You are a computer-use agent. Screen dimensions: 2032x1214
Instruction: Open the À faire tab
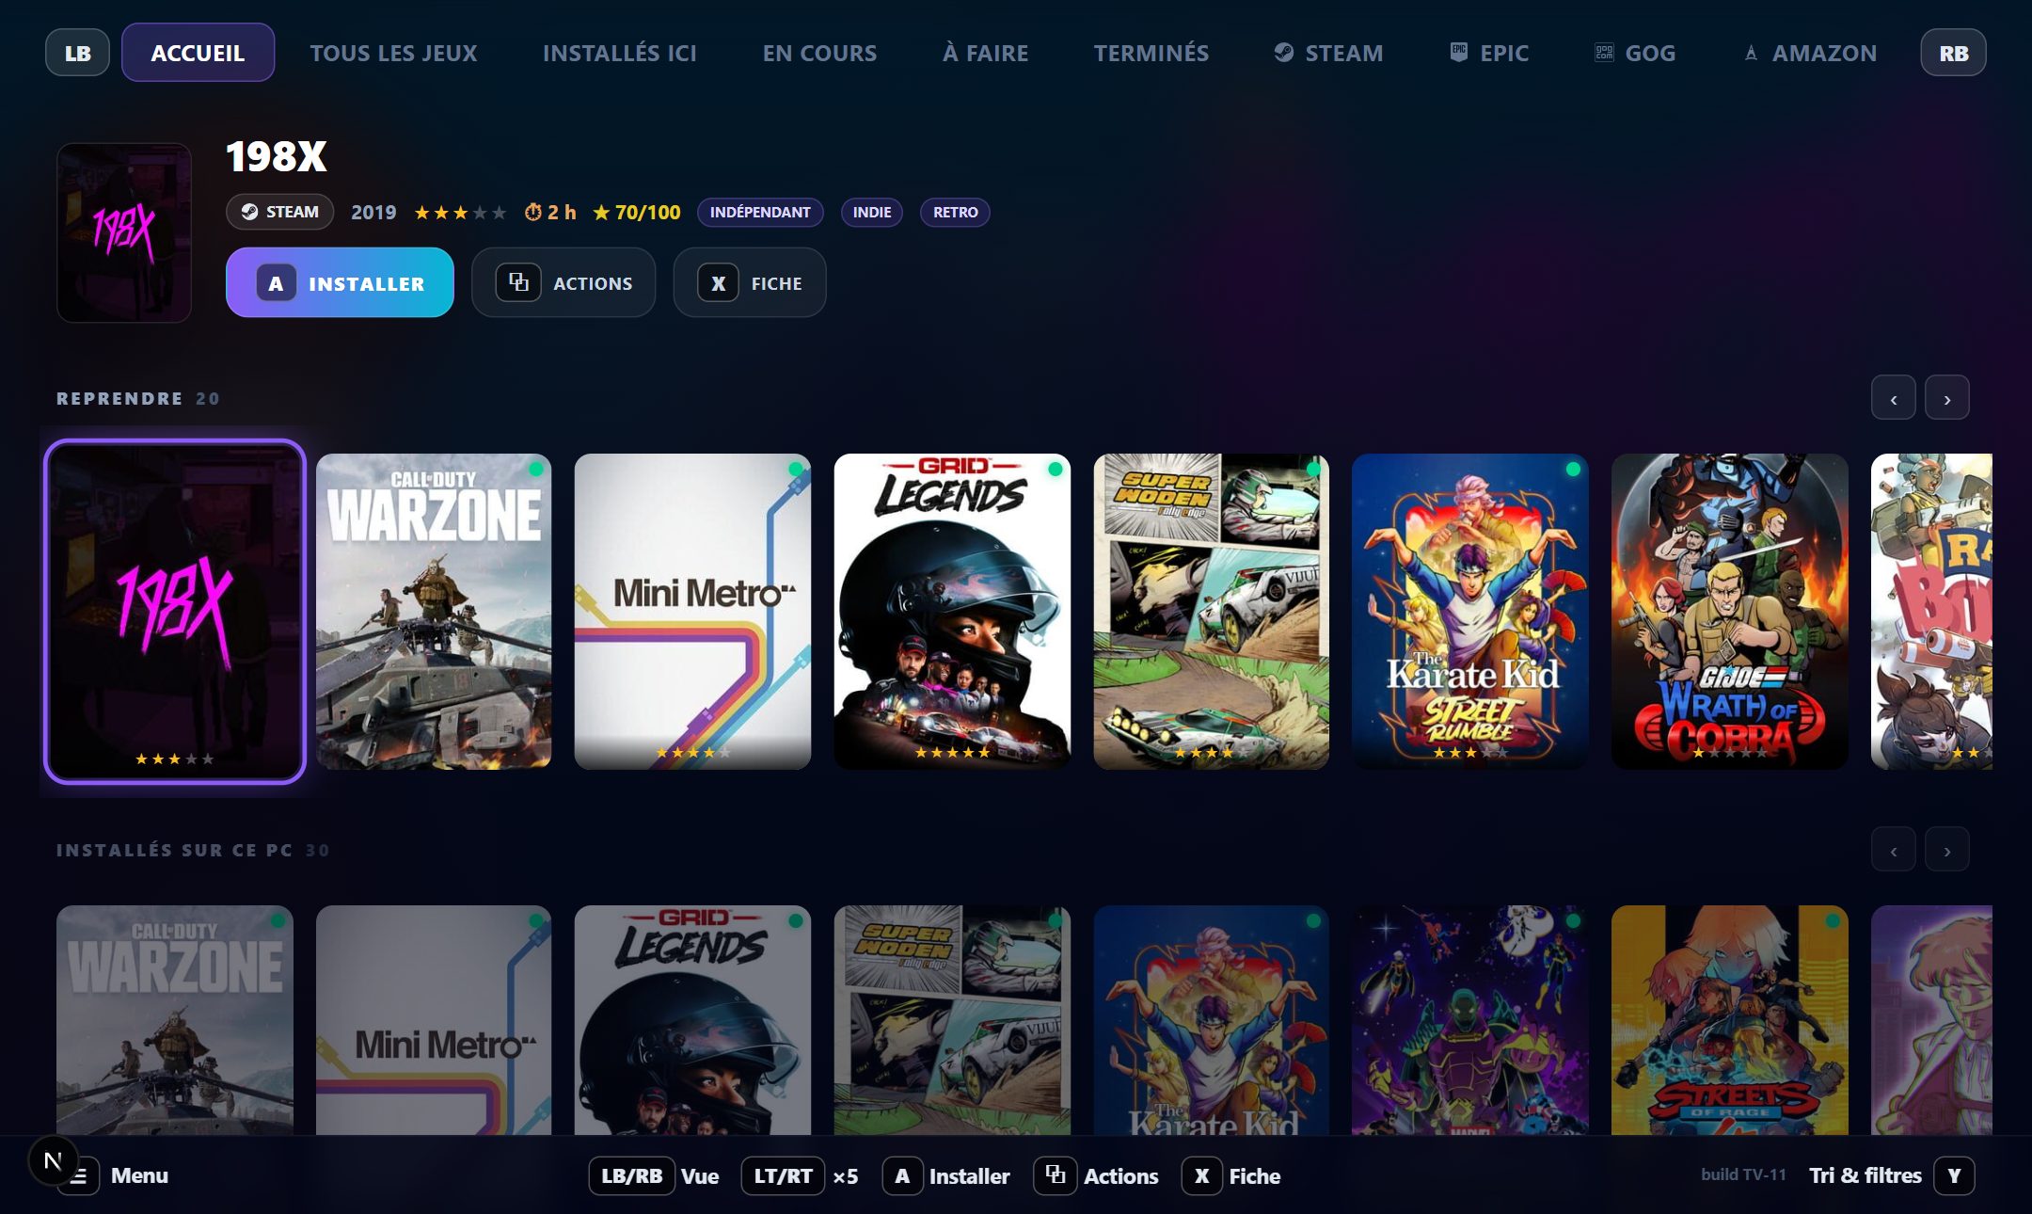[x=985, y=53]
